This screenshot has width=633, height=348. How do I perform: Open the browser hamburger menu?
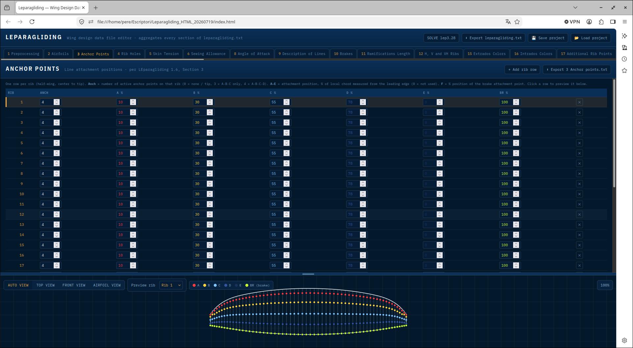point(625,22)
